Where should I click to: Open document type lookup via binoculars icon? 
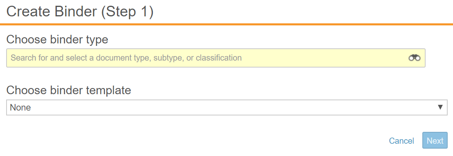pyautogui.click(x=414, y=58)
